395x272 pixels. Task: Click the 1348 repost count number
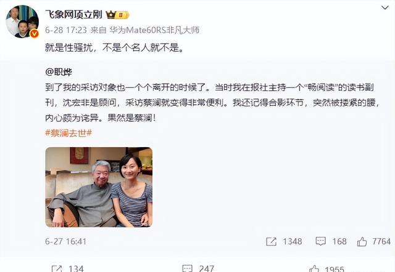292,242
